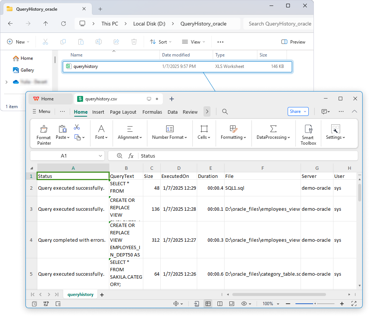
Task: Open the Insert ribbon tab
Action: 98,112
